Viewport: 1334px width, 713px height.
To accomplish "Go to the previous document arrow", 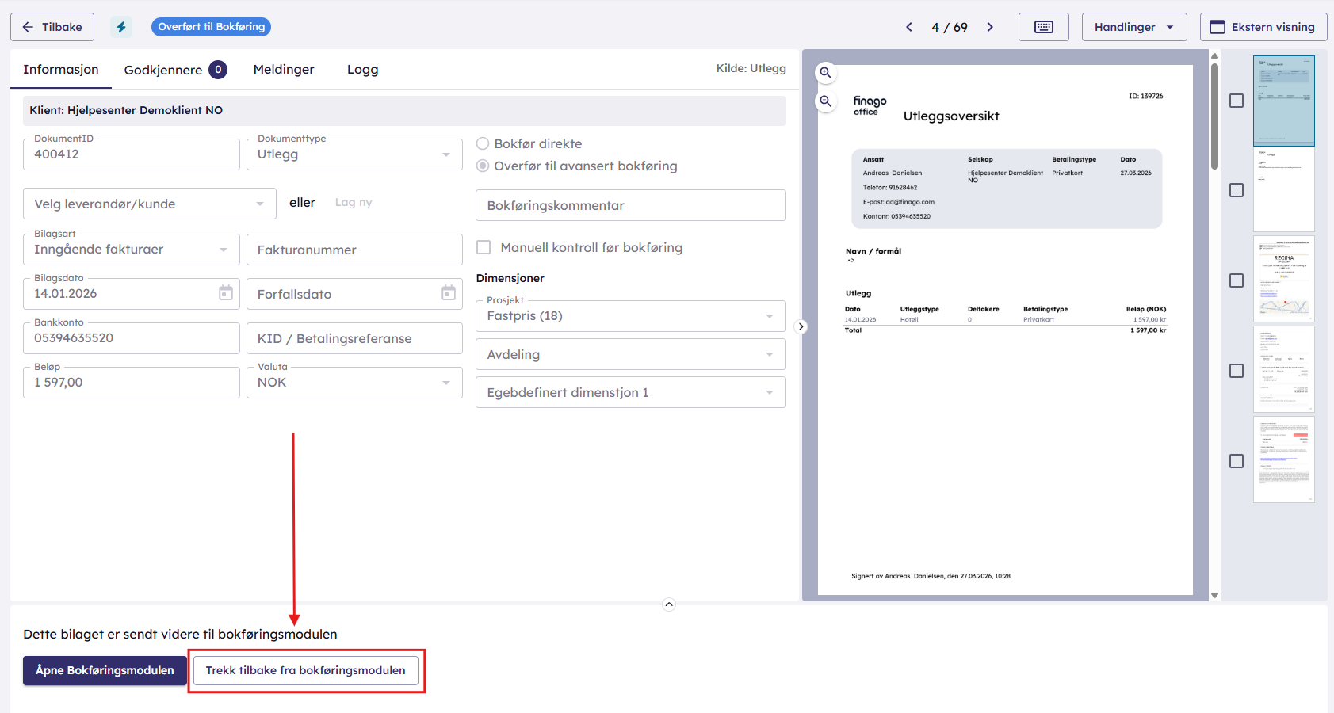I will (909, 27).
